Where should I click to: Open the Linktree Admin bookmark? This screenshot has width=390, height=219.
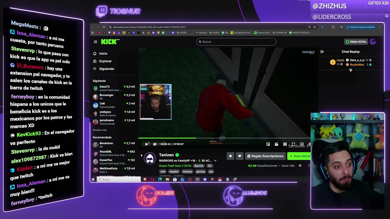pyautogui.click(x=262, y=33)
